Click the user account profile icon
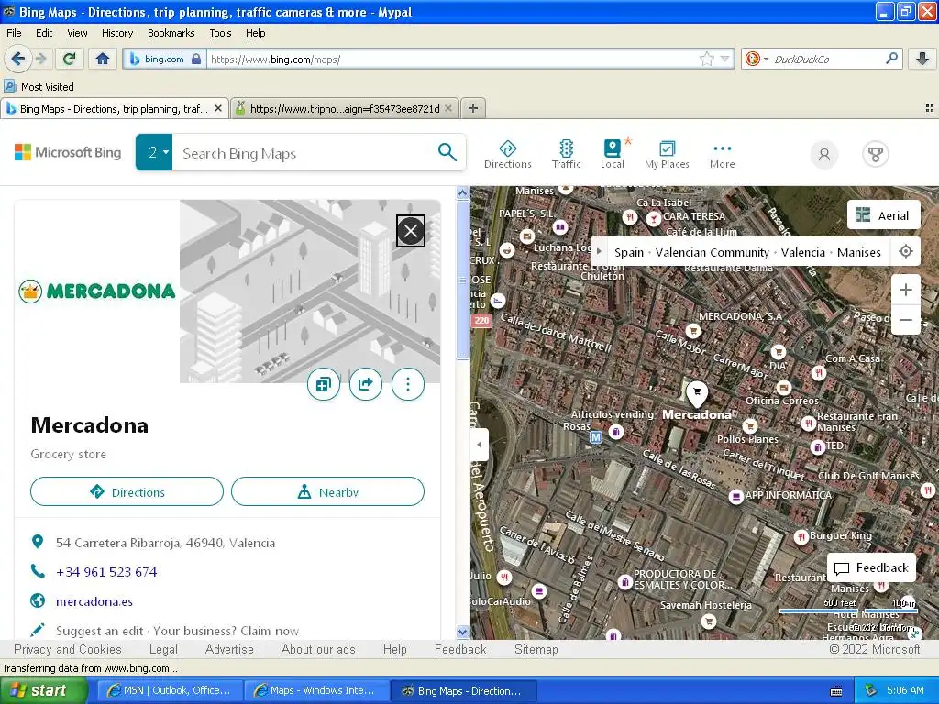The image size is (939, 704). pos(824,154)
